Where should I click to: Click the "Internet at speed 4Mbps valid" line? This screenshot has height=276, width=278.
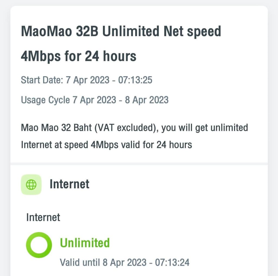click(106, 145)
